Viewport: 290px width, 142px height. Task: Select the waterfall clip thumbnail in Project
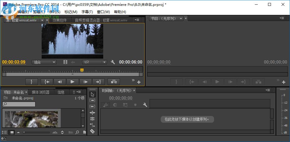[31, 119]
